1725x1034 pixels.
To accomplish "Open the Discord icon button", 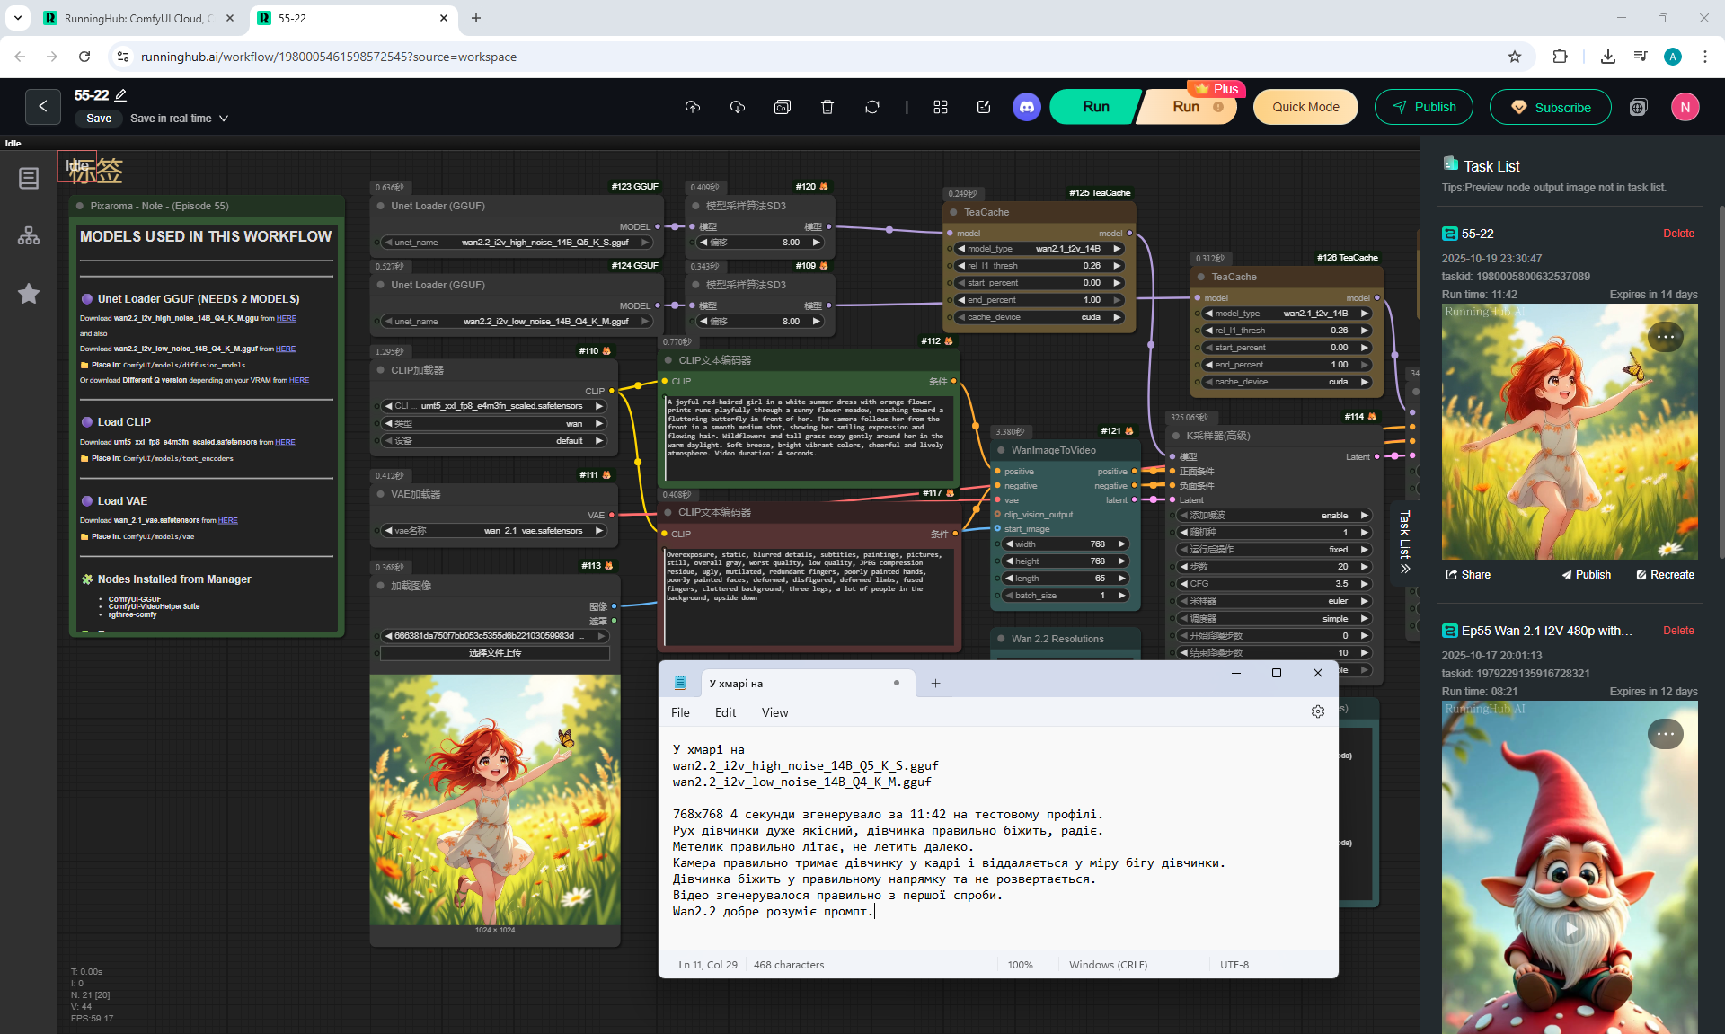I will pos(1026,107).
